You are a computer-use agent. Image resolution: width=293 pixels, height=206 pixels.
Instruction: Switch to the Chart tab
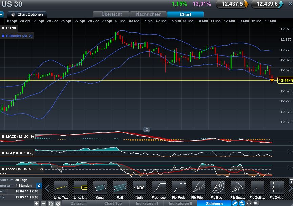(185, 14)
